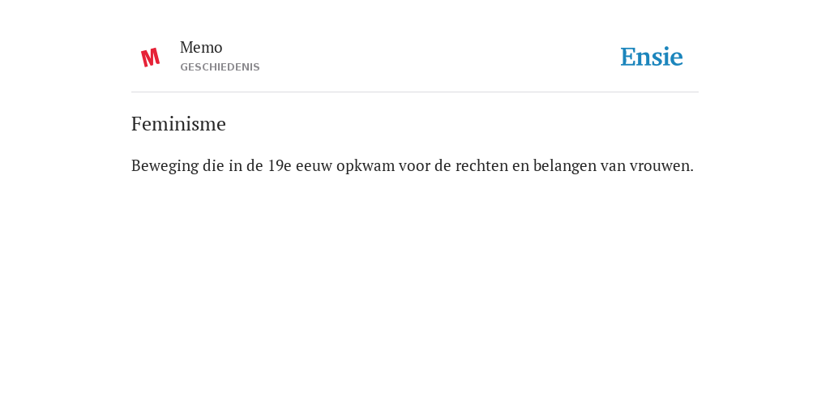This screenshot has height=415, width=830.
Task: Click the horizontal divider line under the header
Action: 414,92
